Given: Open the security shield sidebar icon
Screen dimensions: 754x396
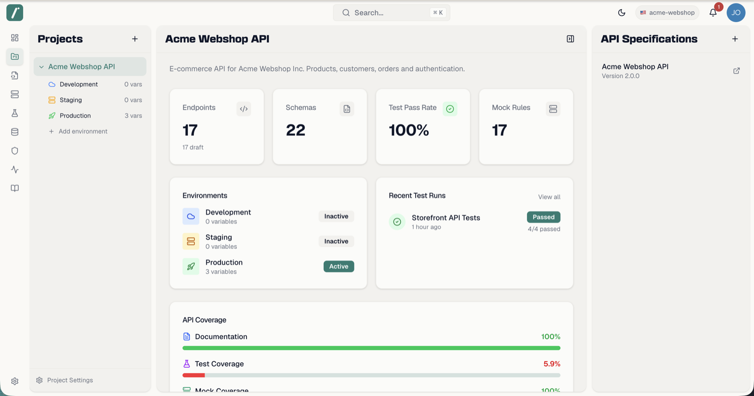Looking at the screenshot, I should tap(15, 151).
